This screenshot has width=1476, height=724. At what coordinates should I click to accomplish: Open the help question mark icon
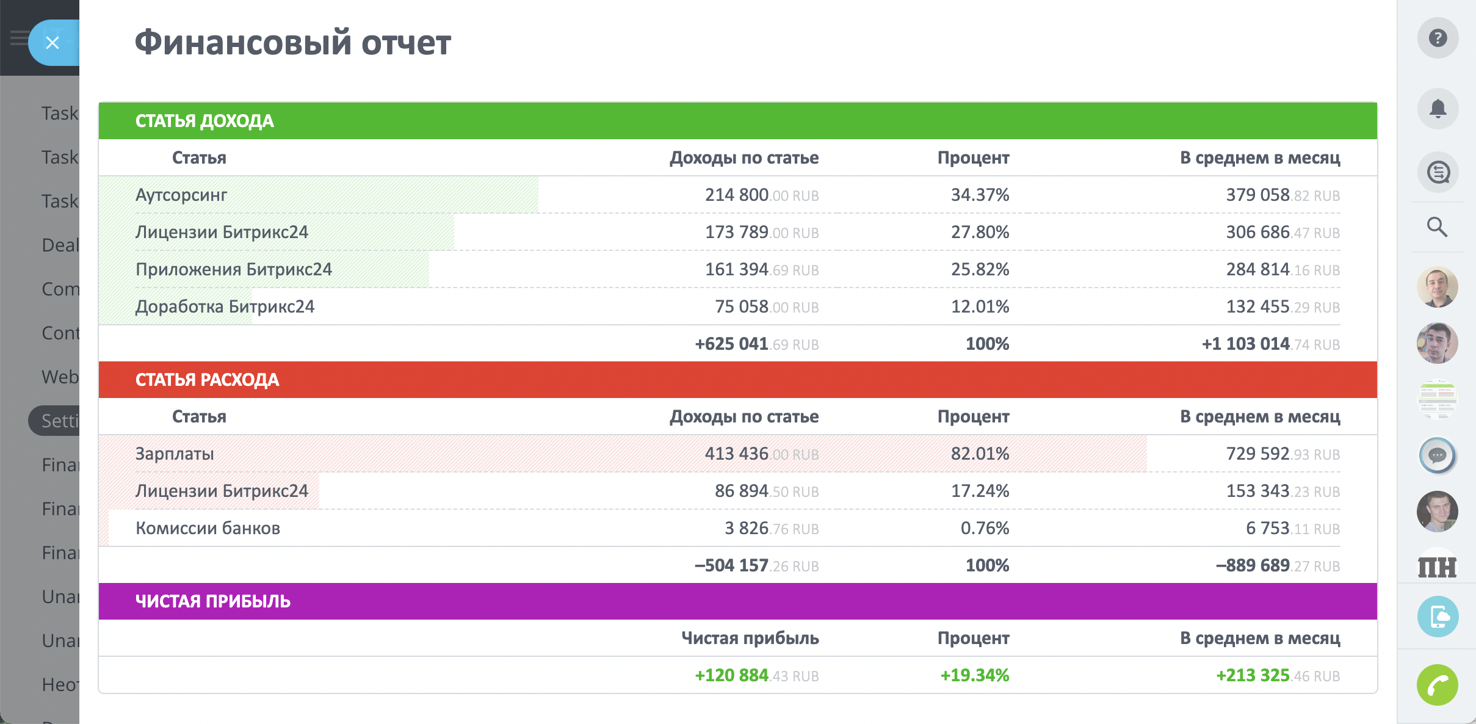[1438, 38]
